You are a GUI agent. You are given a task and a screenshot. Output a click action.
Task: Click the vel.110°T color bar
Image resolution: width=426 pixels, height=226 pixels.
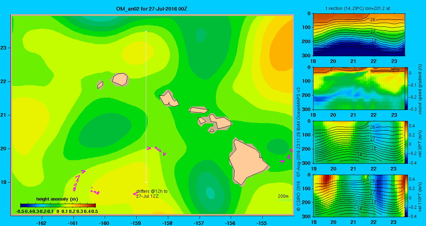click(x=406, y=195)
